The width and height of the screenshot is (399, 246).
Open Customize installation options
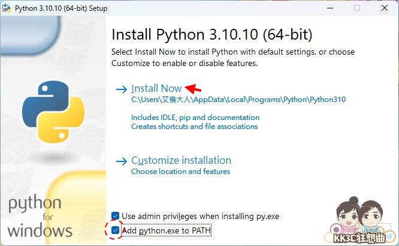(x=181, y=160)
